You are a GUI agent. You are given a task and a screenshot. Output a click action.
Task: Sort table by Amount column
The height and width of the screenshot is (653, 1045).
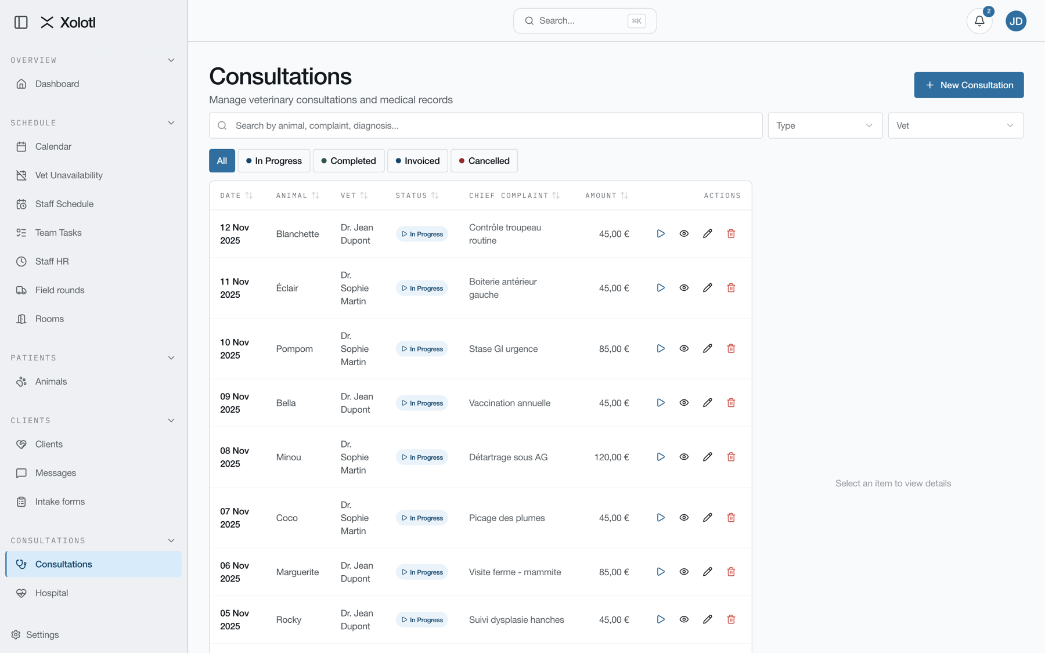pyautogui.click(x=607, y=196)
